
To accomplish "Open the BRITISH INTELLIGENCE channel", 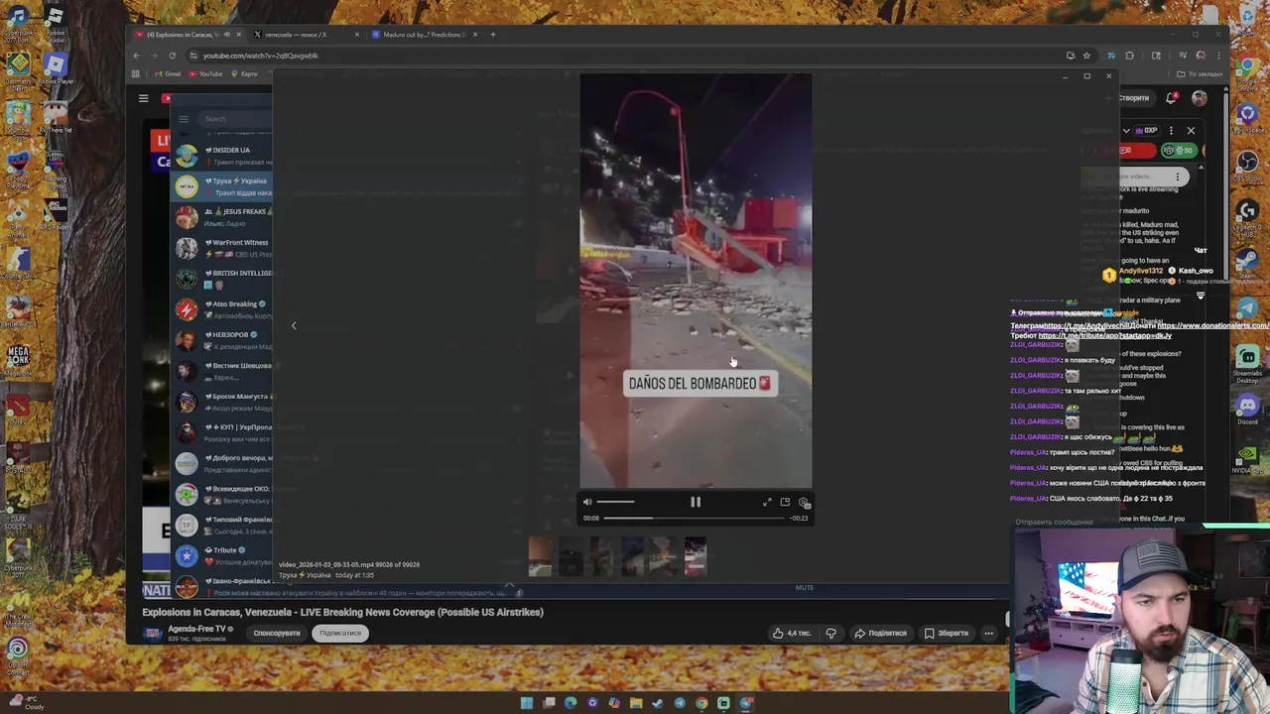I will point(222,279).
